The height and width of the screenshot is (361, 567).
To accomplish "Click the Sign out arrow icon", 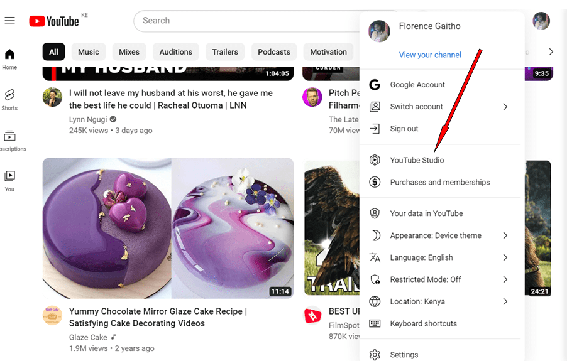I will 375,129.
